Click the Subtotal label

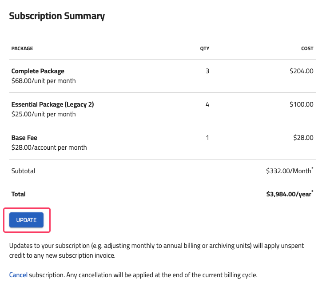point(23,171)
